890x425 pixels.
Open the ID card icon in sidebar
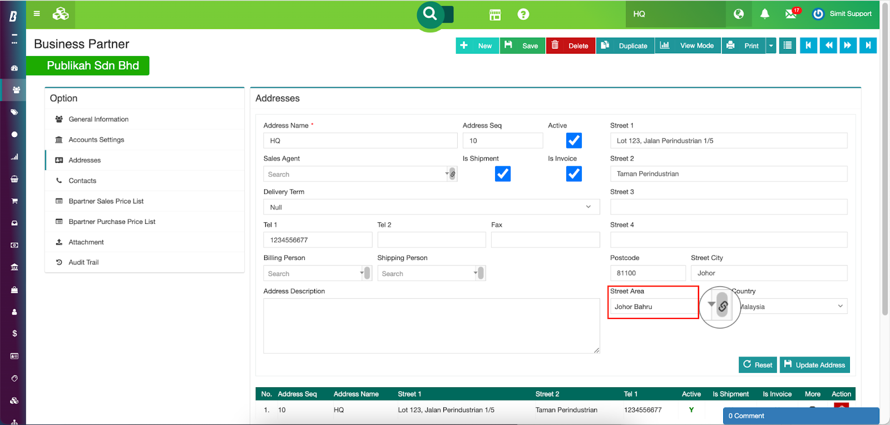point(14,356)
